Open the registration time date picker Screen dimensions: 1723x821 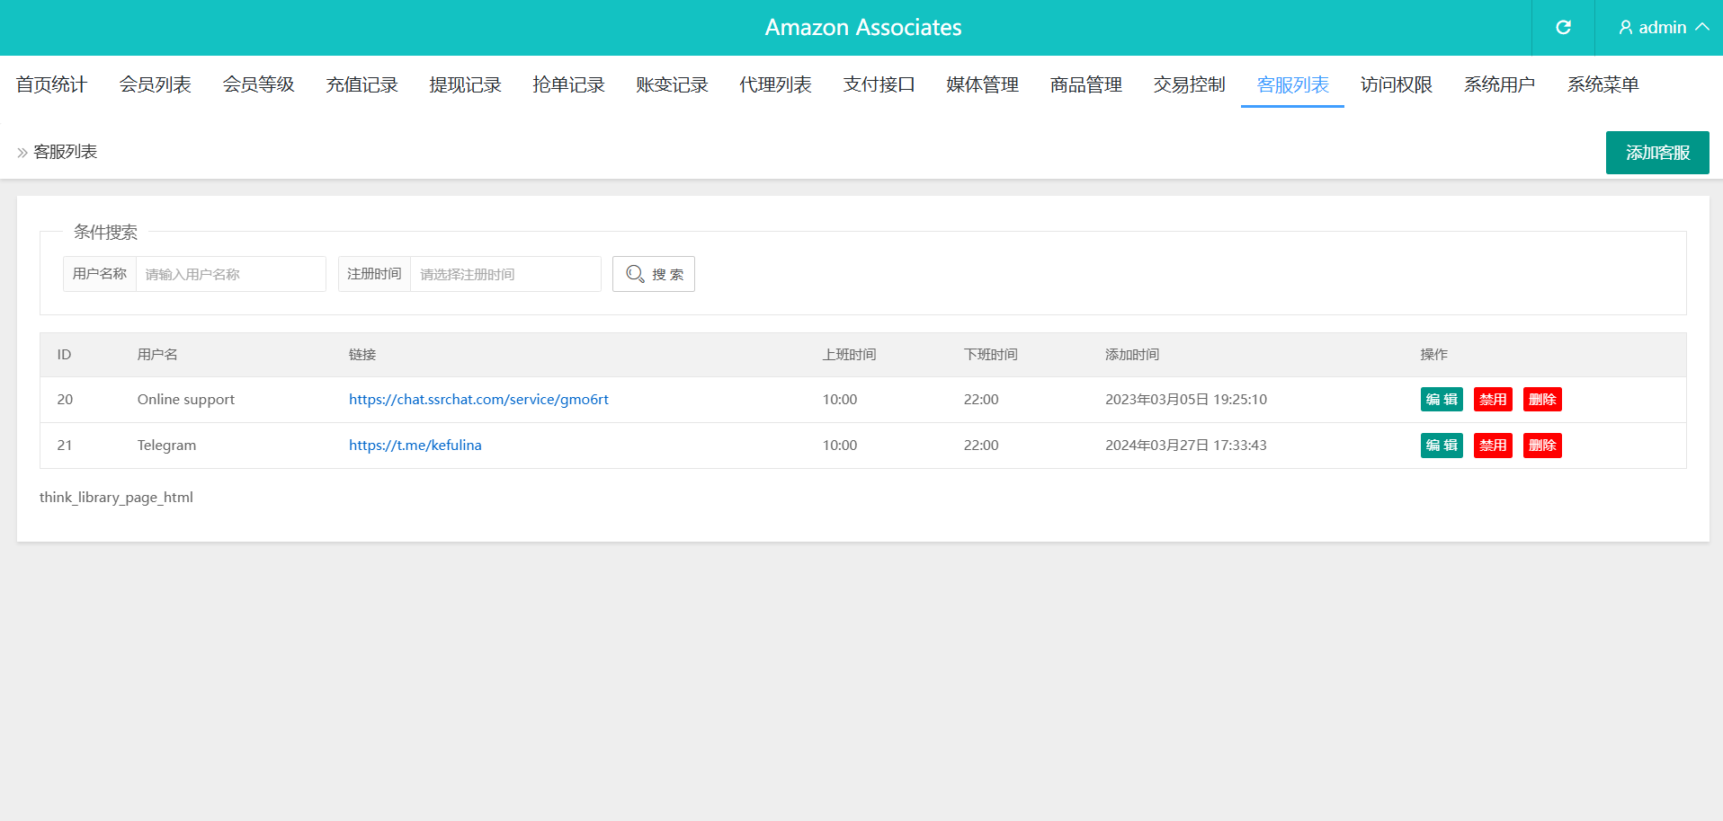[x=504, y=274]
